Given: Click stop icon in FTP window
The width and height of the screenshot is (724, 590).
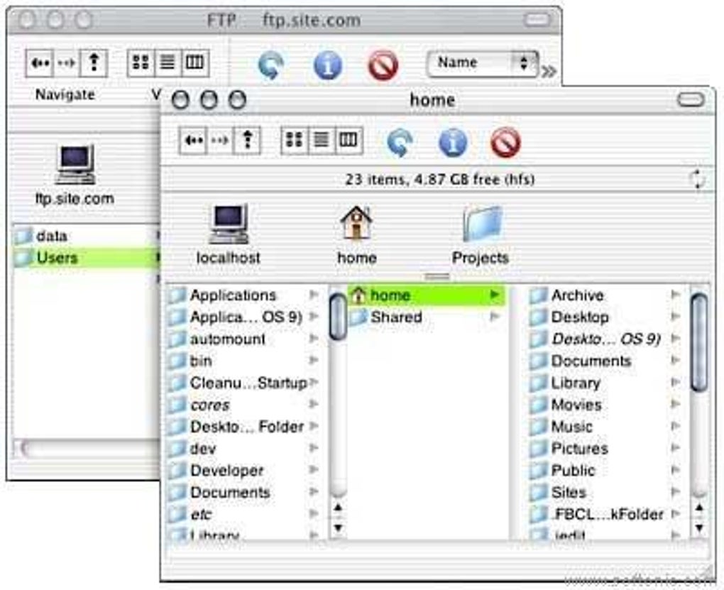Looking at the screenshot, I should [x=383, y=65].
